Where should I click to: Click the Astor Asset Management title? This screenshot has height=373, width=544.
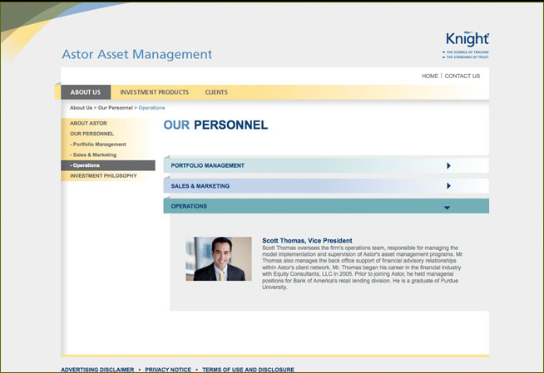tap(136, 54)
